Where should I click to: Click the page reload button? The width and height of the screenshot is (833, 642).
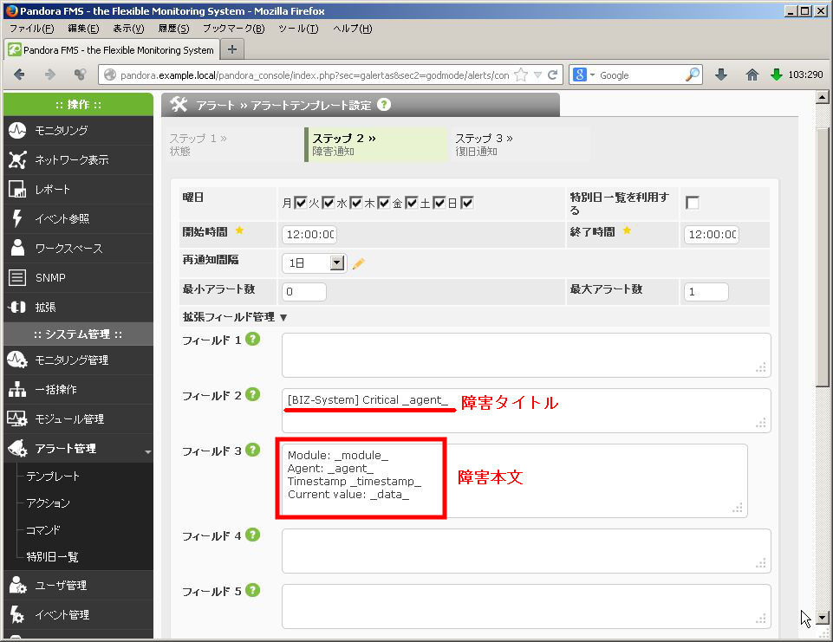click(552, 75)
